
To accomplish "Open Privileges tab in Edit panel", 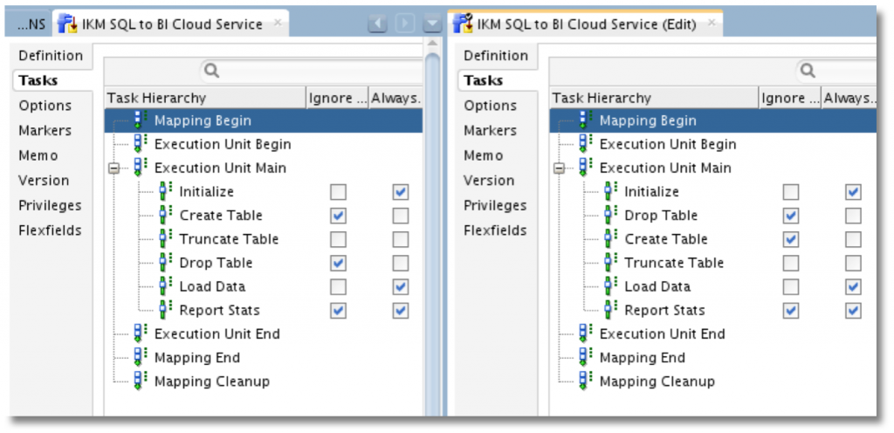I will click(x=495, y=205).
